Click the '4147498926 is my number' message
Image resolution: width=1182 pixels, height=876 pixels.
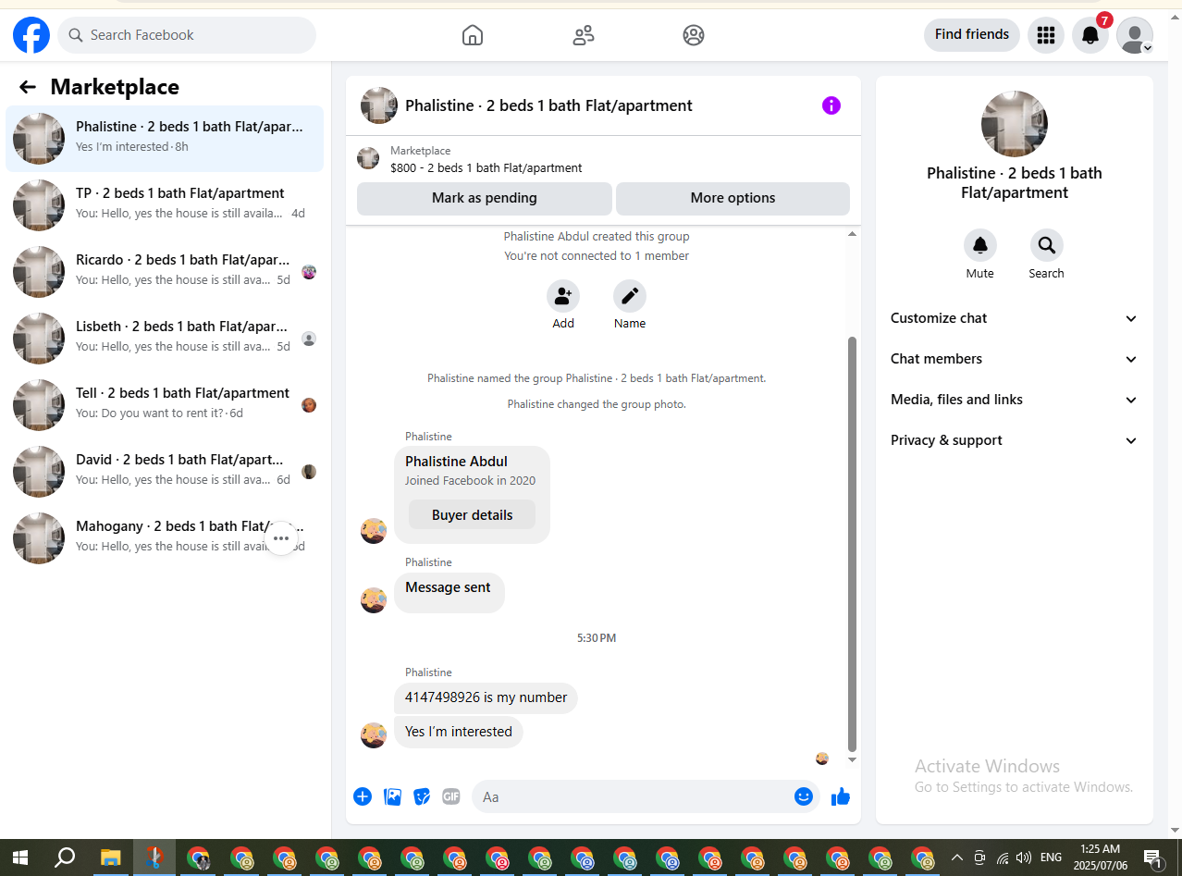point(486,697)
